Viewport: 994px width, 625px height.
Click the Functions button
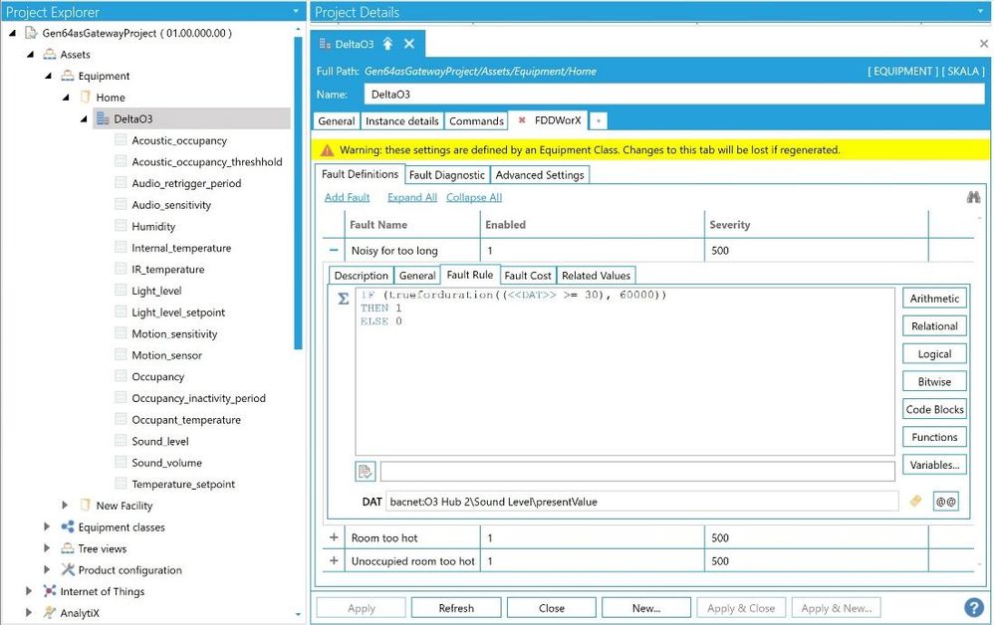pyautogui.click(x=934, y=437)
